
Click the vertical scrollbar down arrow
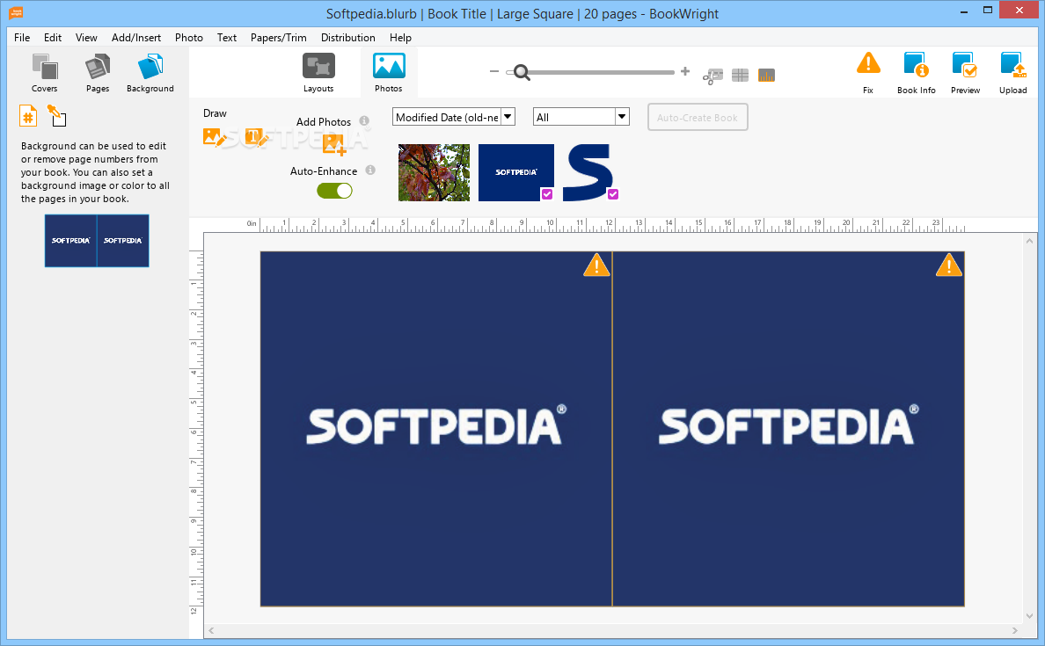point(1030,616)
